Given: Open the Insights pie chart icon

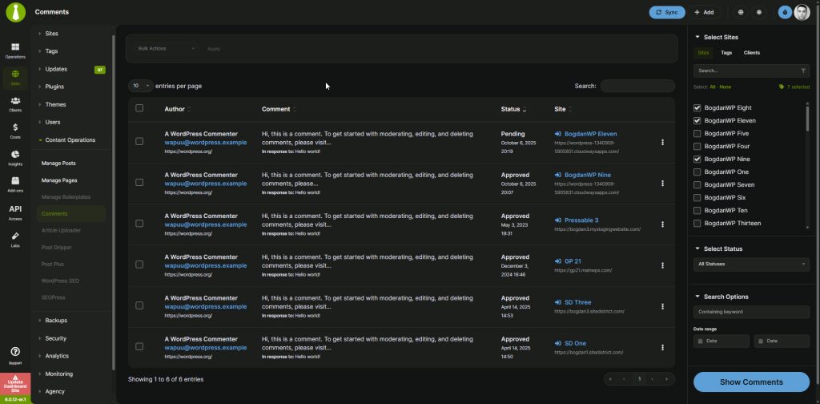Looking at the screenshot, I should [15, 155].
